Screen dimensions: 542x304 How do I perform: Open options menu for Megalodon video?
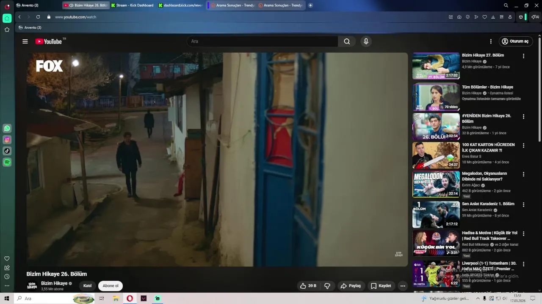[523, 174]
